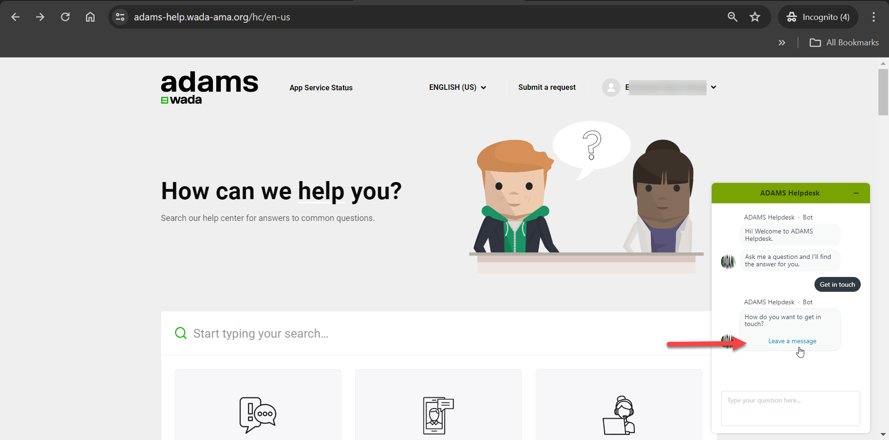Click the adams wada logo
889x440 pixels.
click(x=209, y=88)
